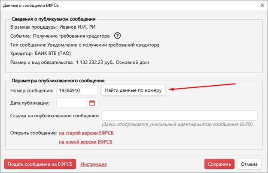
Task: Click the Параметры опубликованного сообщения header
Action: click(x=58, y=81)
